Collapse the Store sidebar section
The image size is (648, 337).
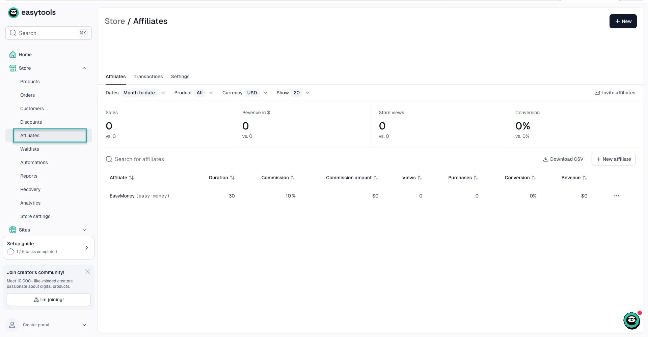pyautogui.click(x=84, y=68)
